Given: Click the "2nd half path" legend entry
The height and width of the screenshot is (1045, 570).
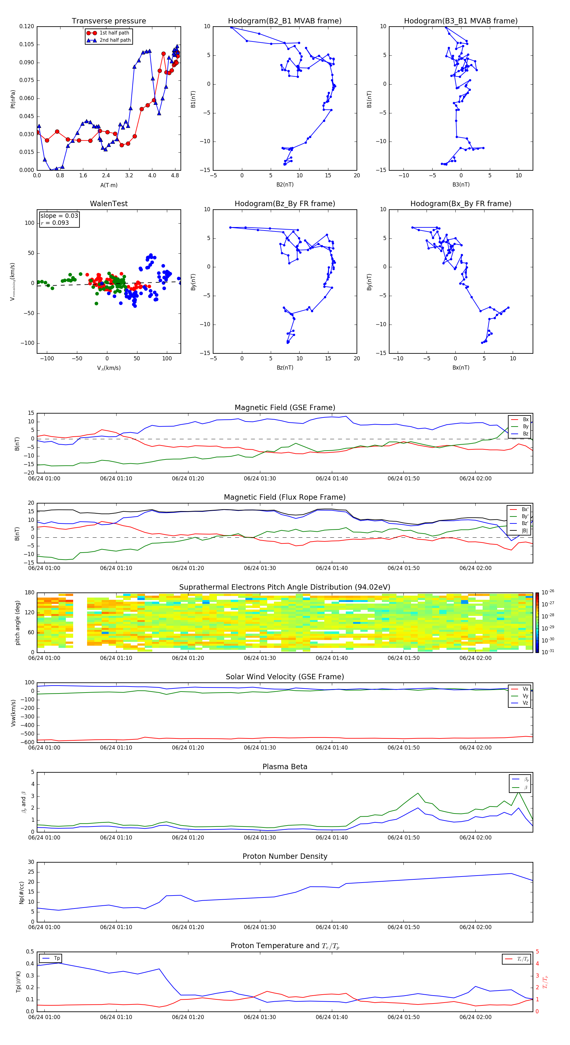Looking at the screenshot, I should pyautogui.click(x=109, y=40).
